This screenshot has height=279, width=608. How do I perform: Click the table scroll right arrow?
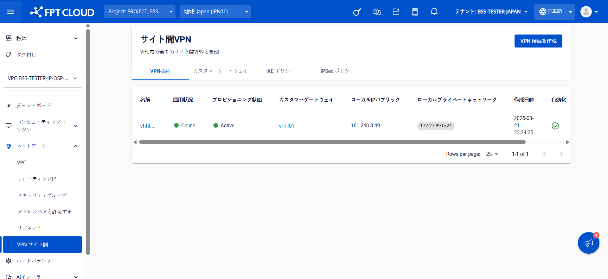coord(567,142)
